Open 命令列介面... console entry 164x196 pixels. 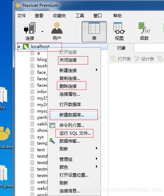coord(72,125)
